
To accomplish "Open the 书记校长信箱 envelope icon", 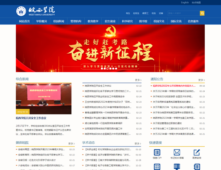I will click(x=177, y=152).
